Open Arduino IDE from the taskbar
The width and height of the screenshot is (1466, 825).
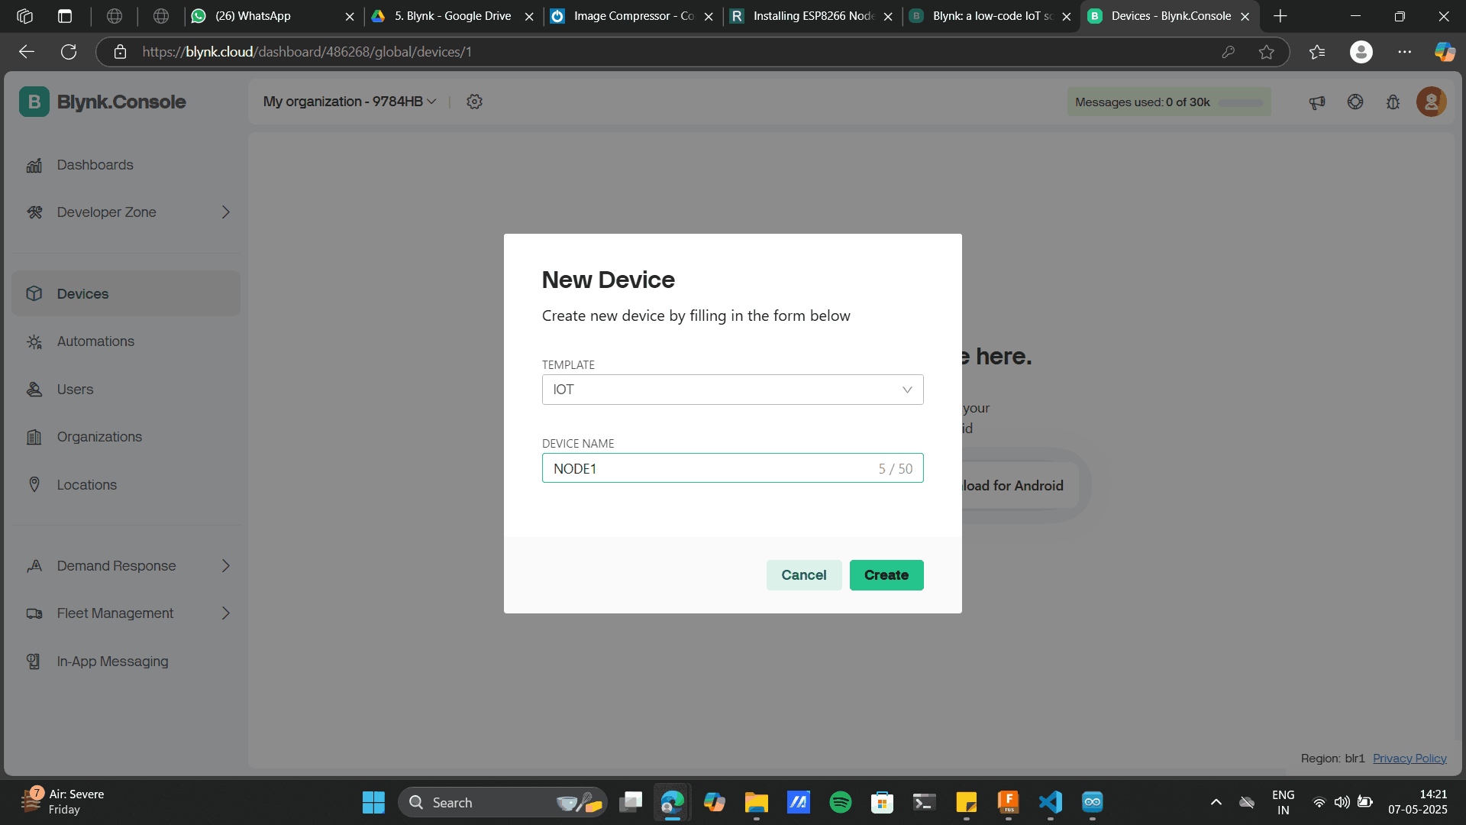coord(1093,802)
